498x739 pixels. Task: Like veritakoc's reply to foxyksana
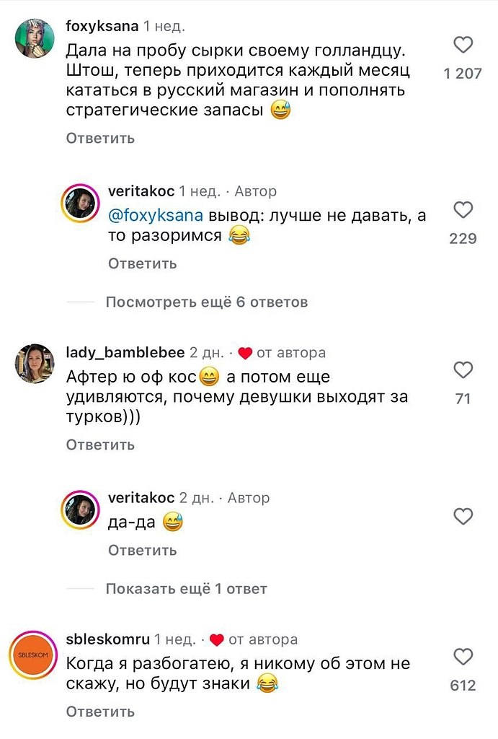click(x=463, y=210)
